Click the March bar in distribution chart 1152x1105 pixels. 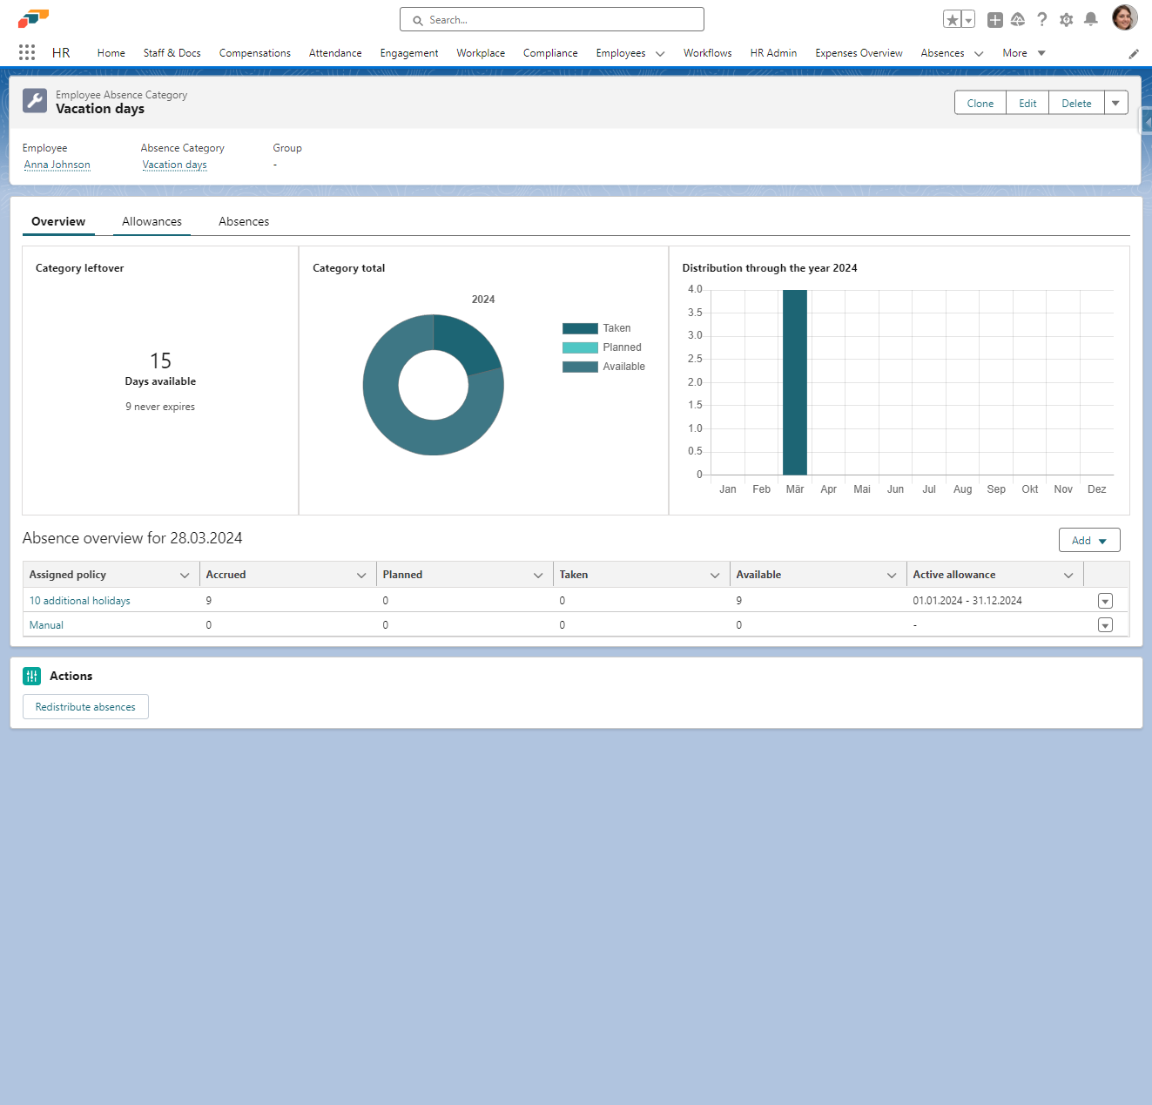(x=795, y=383)
